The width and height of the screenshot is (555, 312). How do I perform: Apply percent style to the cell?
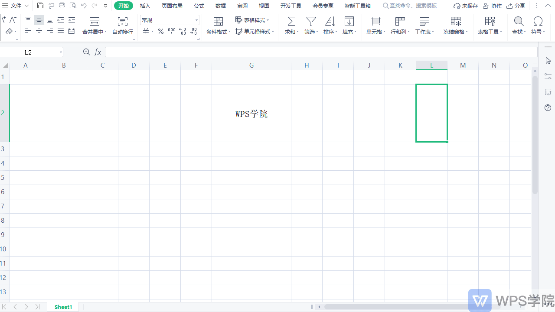(x=160, y=31)
